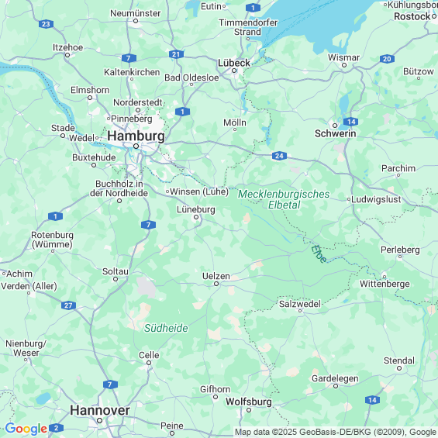The height and width of the screenshot is (438, 438).
Task: Click the A2 shield by Hannover
Action: (56, 428)
